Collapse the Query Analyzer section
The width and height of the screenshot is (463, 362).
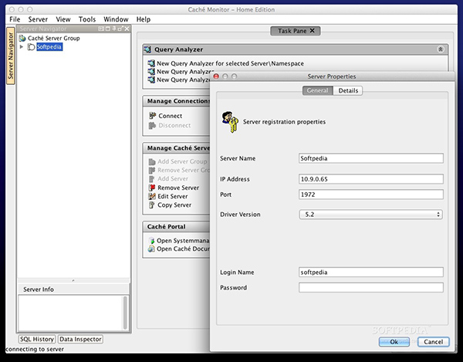tap(441, 49)
